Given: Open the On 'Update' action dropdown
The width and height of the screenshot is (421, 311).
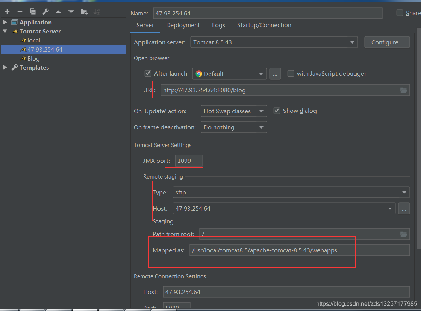Looking at the screenshot, I should coord(234,111).
